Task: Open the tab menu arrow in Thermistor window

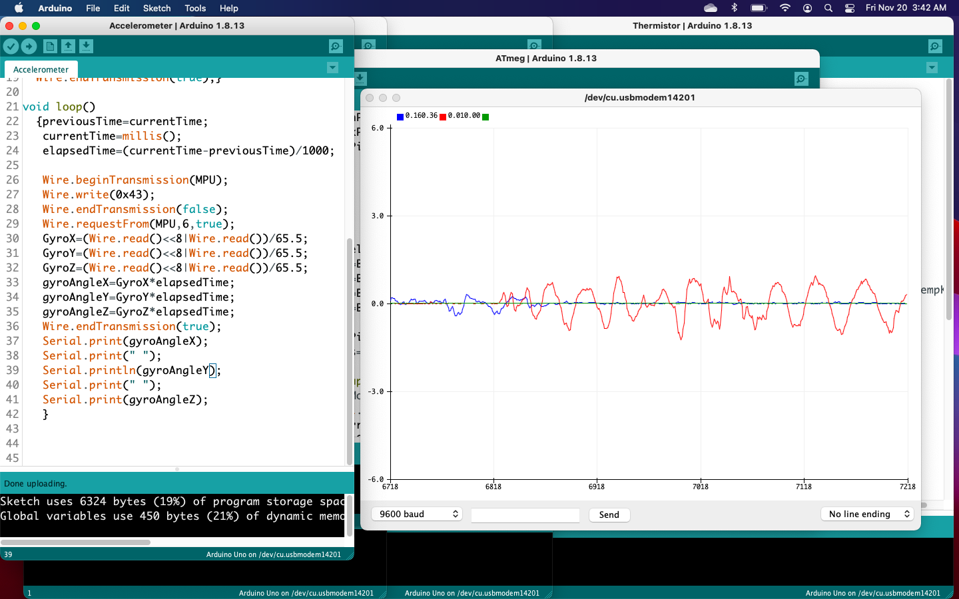Action: [x=932, y=68]
